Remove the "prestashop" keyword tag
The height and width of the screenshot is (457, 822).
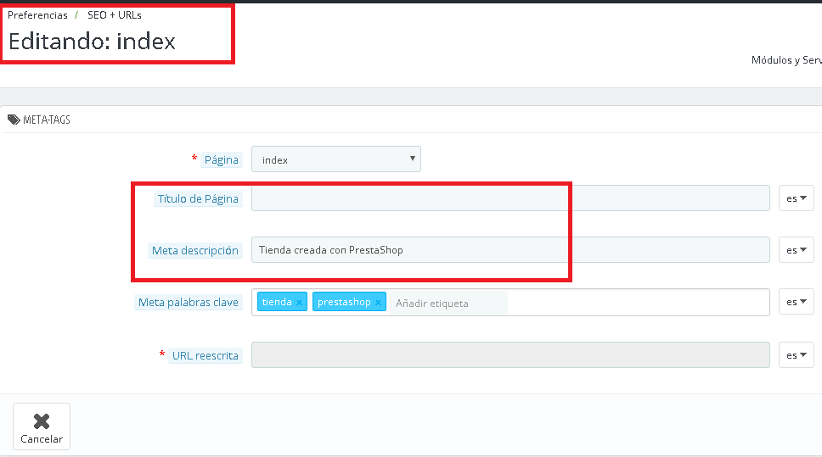click(x=379, y=303)
